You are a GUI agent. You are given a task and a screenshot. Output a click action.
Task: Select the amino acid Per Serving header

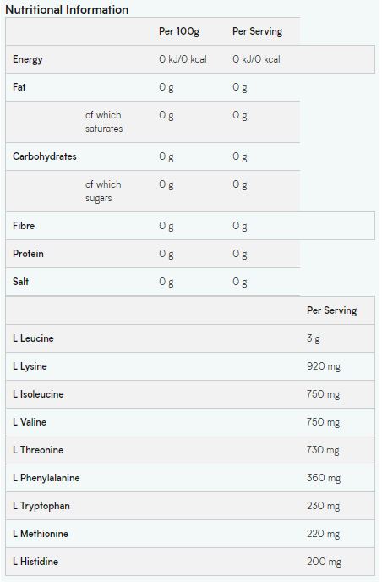coord(331,310)
